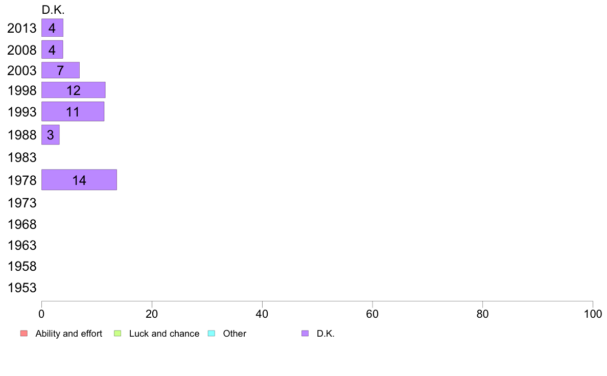Click the Other legend label
Screen dimensions: 607x376
tap(235, 334)
